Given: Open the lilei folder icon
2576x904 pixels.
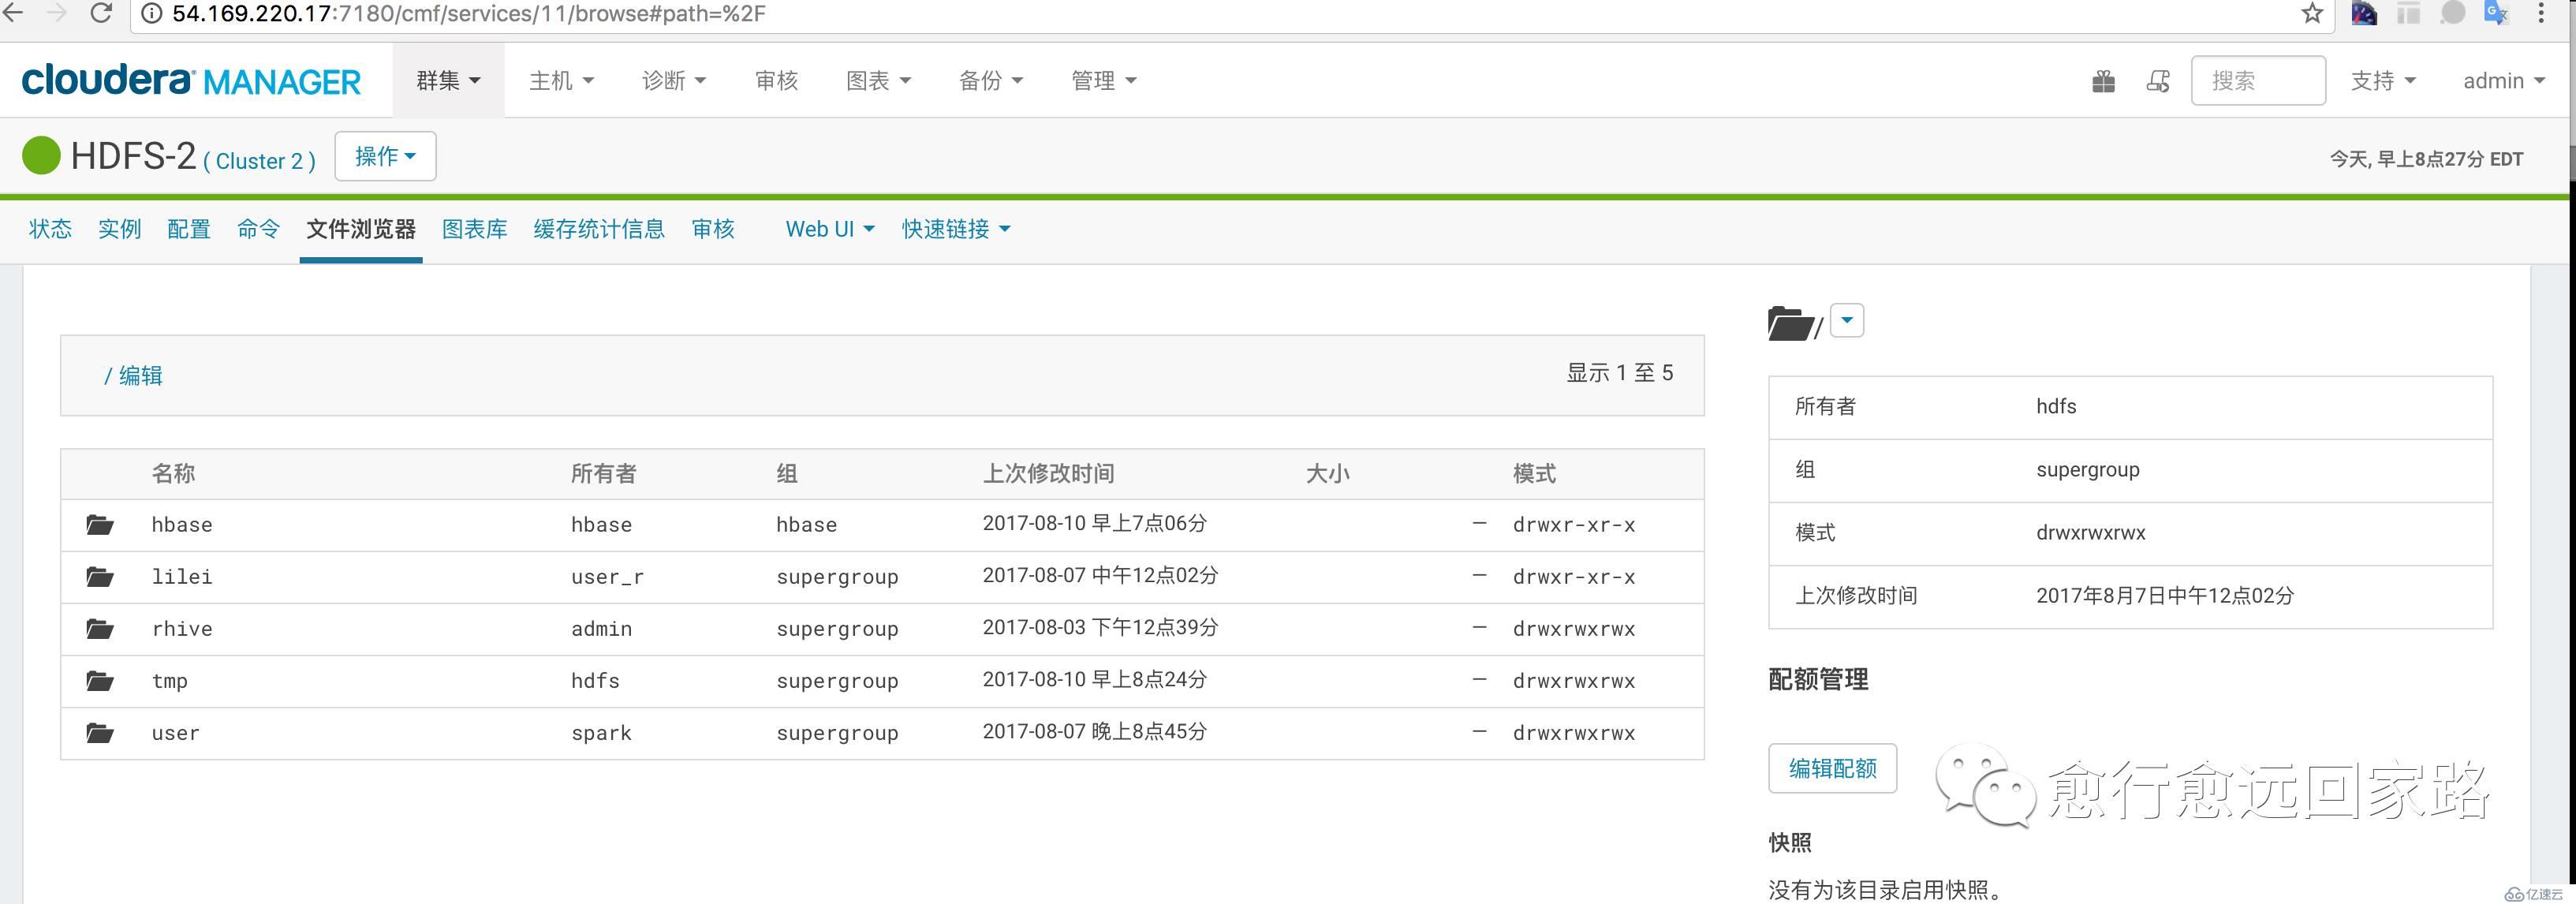Looking at the screenshot, I should click(99, 576).
